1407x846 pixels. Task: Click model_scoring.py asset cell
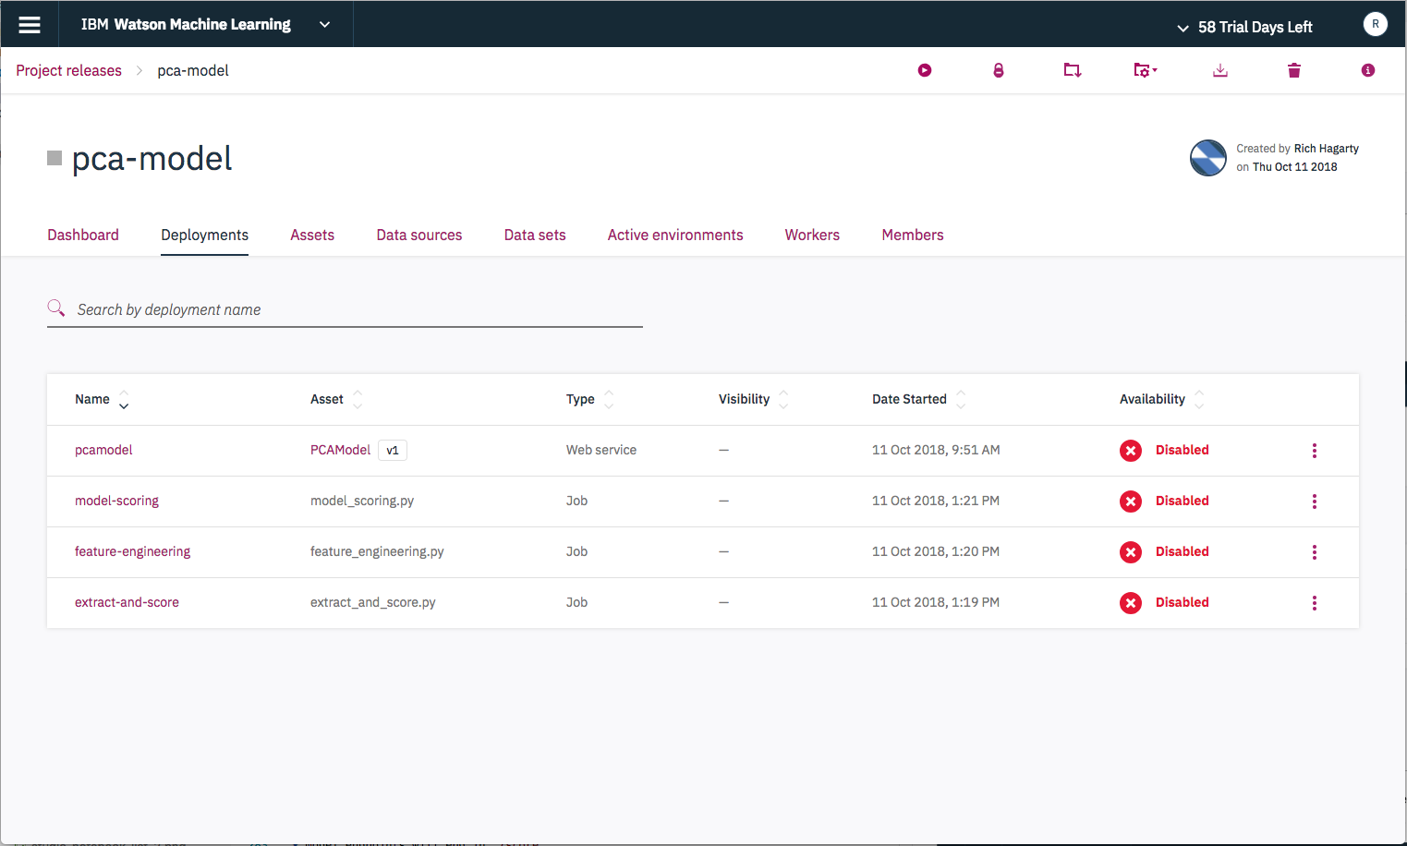(x=362, y=501)
